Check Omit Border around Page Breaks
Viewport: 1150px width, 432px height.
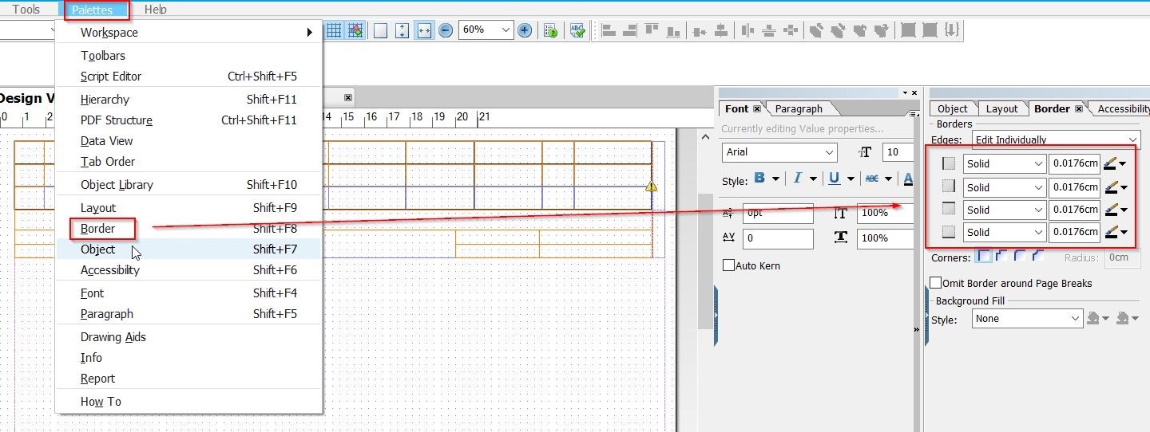[x=936, y=283]
